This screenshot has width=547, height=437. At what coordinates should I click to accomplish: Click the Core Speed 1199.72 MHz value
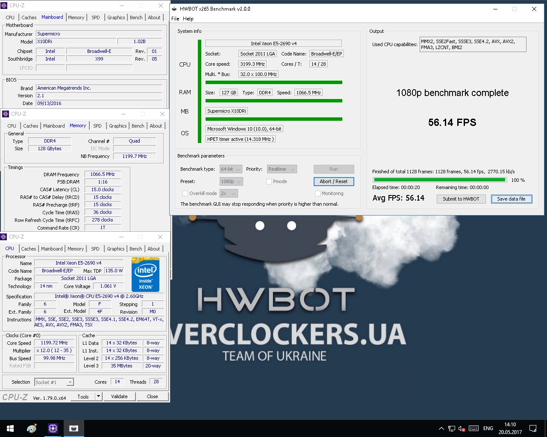(x=54, y=343)
